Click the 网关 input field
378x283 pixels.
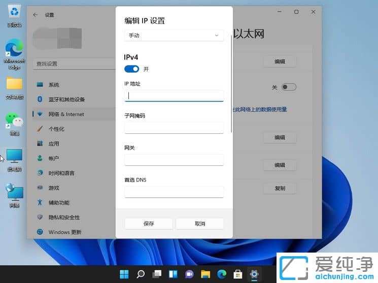coord(174,160)
